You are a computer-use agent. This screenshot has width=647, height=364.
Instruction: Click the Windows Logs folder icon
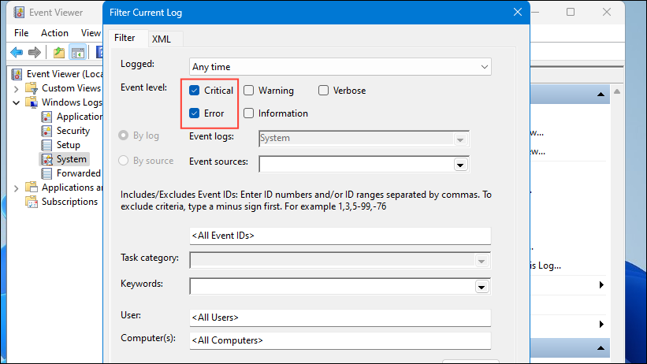(x=32, y=102)
